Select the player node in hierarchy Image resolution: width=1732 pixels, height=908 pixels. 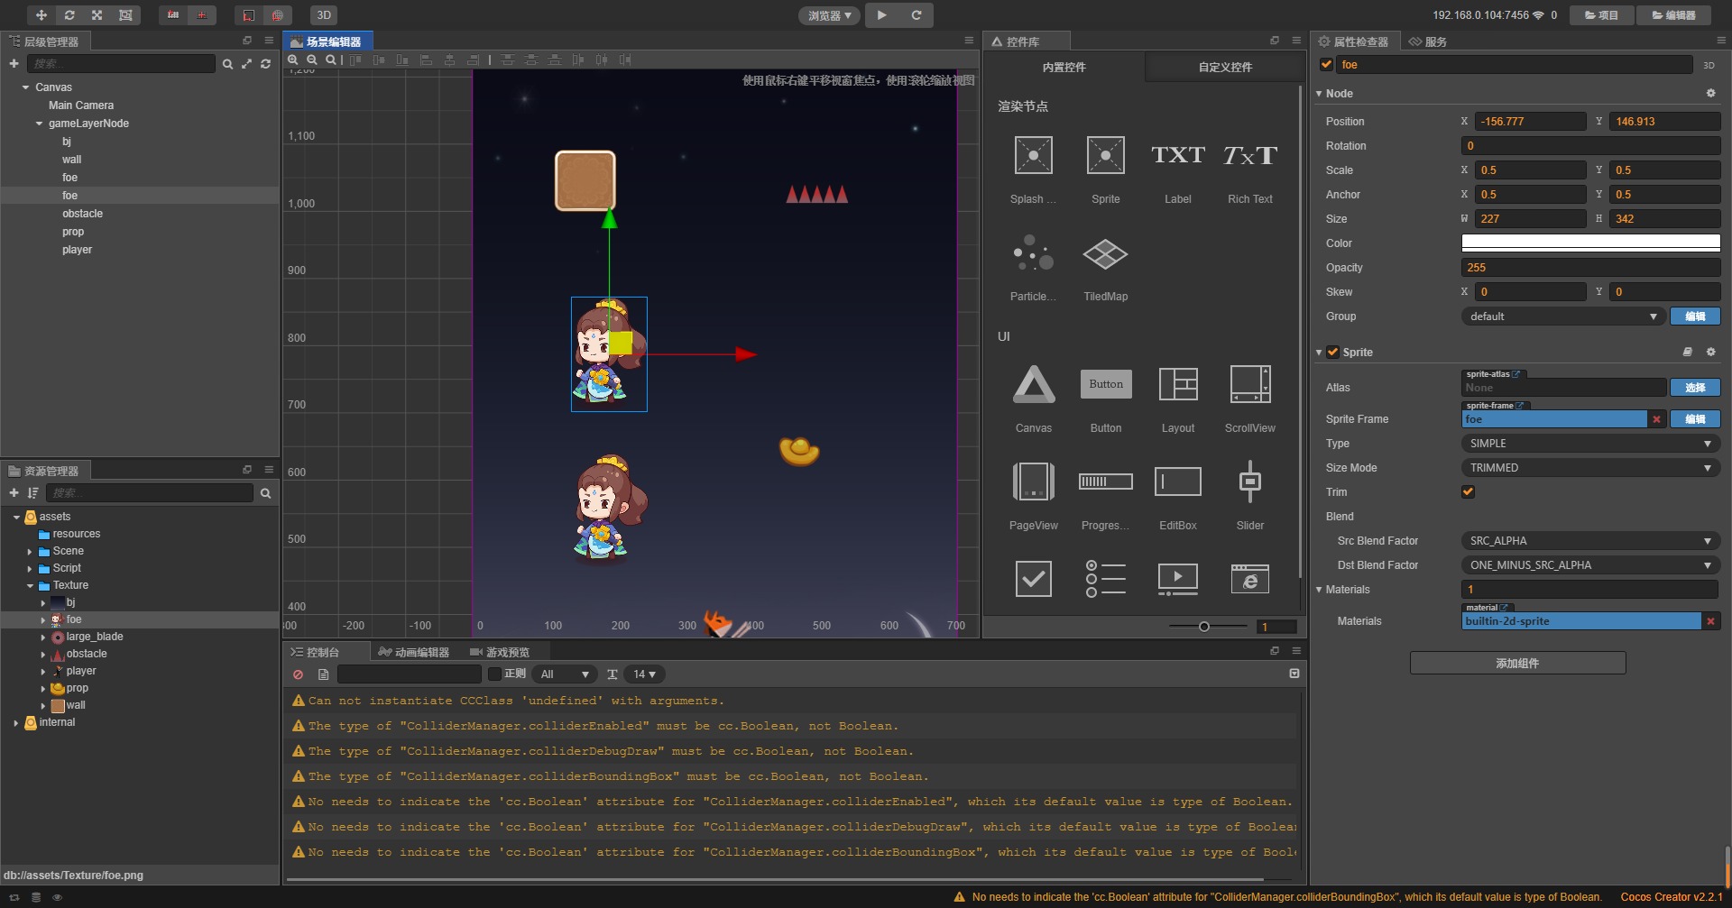point(78,250)
